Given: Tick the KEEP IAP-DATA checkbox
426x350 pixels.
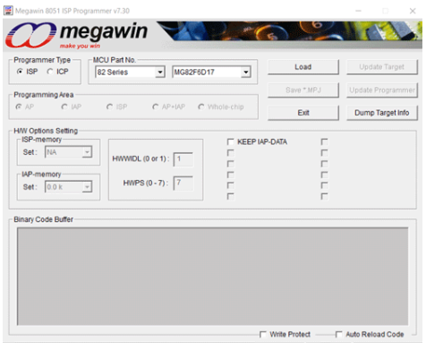Looking at the screenshot, I should coord(230,141).
